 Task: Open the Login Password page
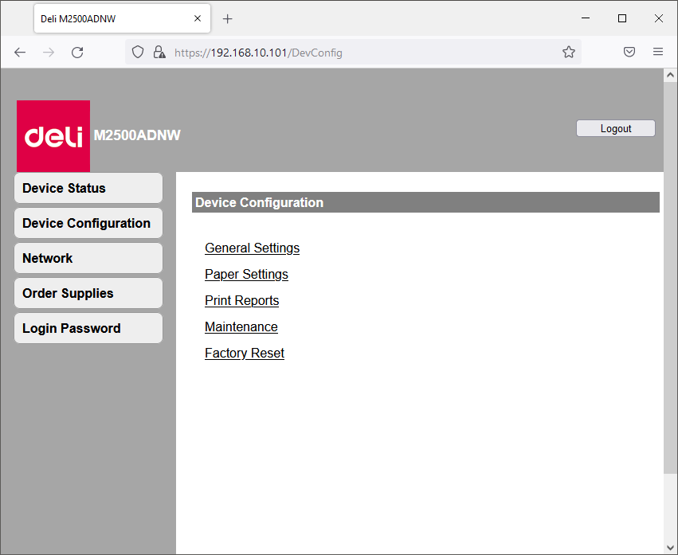(88, 328)
